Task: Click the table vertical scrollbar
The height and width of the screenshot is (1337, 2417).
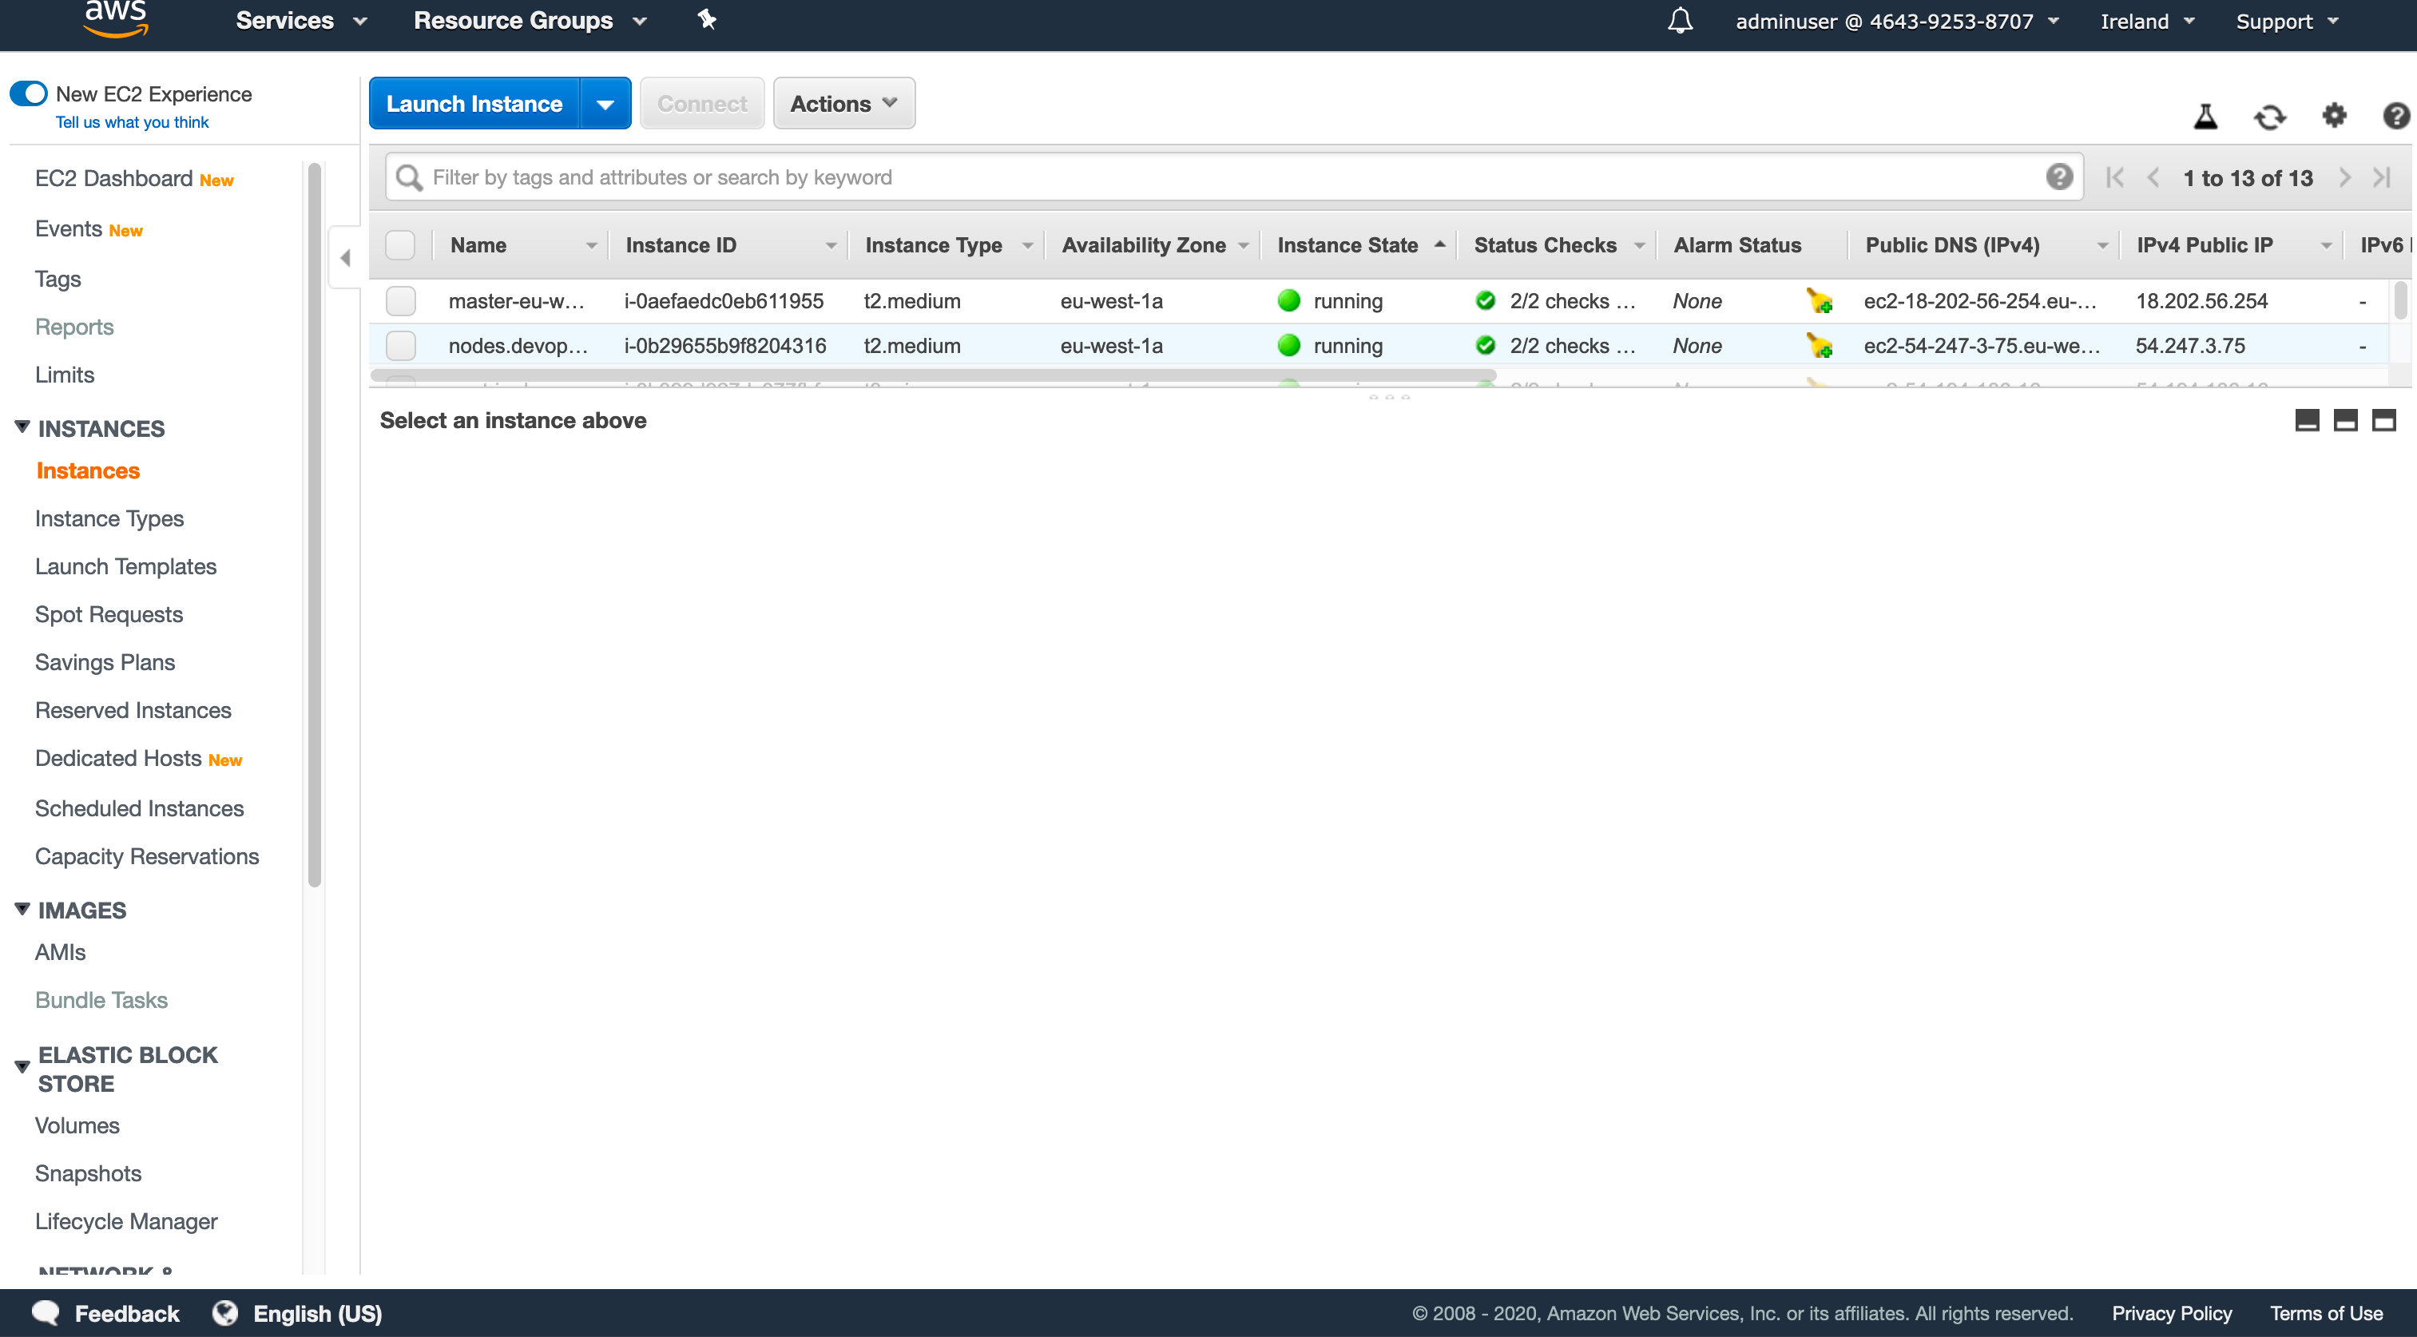Action: coord(2400,300)
